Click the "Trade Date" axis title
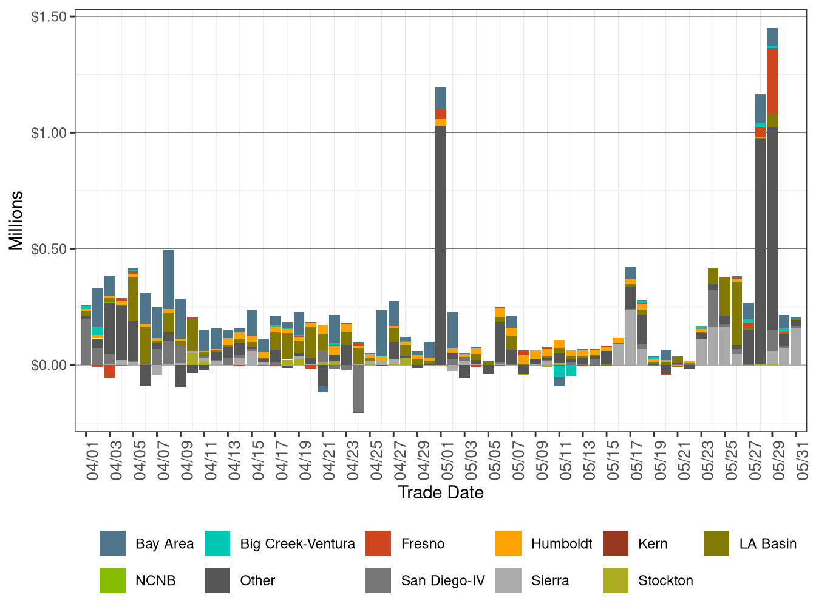816x612 pixels. coord(441,492)
